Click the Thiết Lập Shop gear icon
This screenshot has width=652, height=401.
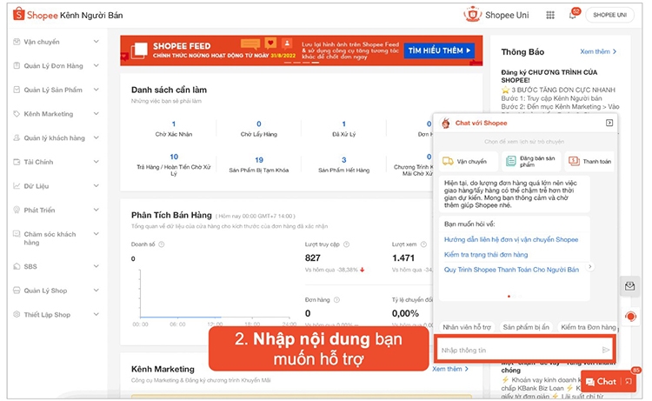tap(17, 315)
